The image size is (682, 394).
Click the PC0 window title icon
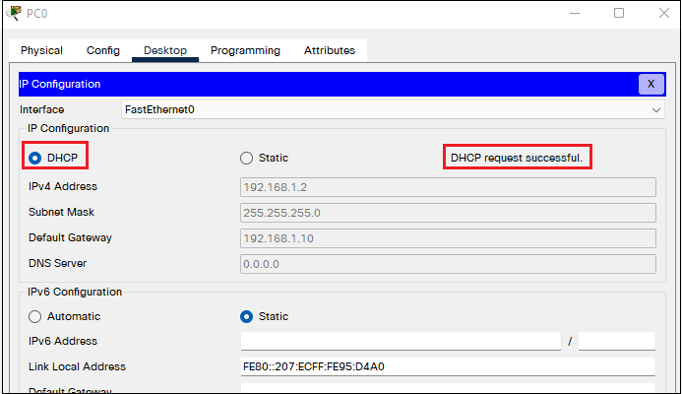(14, 13)
